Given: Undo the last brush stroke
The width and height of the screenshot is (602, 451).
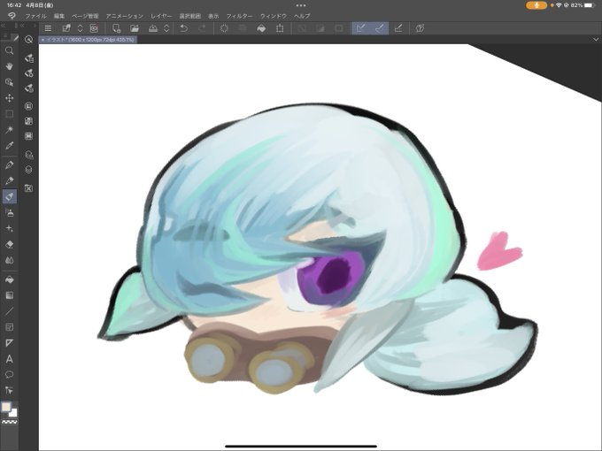Looking at the screenshot, I should point(184,28).
